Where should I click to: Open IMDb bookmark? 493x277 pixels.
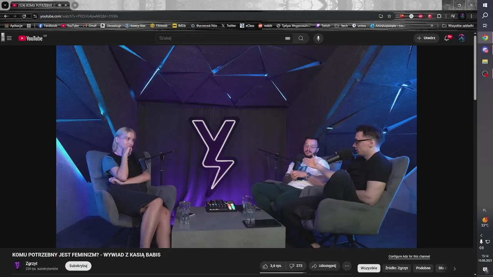tap(179, 26)
